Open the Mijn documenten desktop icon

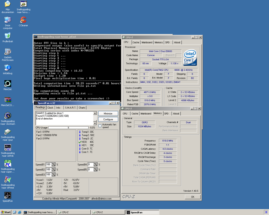coord(8,7)
